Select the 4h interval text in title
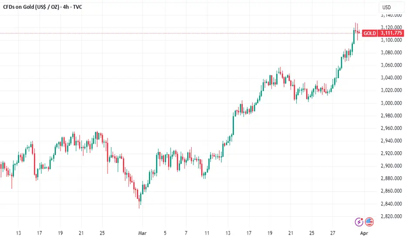Image resolution: width=406 pixels, height=239 pixels. click(66, 7)
